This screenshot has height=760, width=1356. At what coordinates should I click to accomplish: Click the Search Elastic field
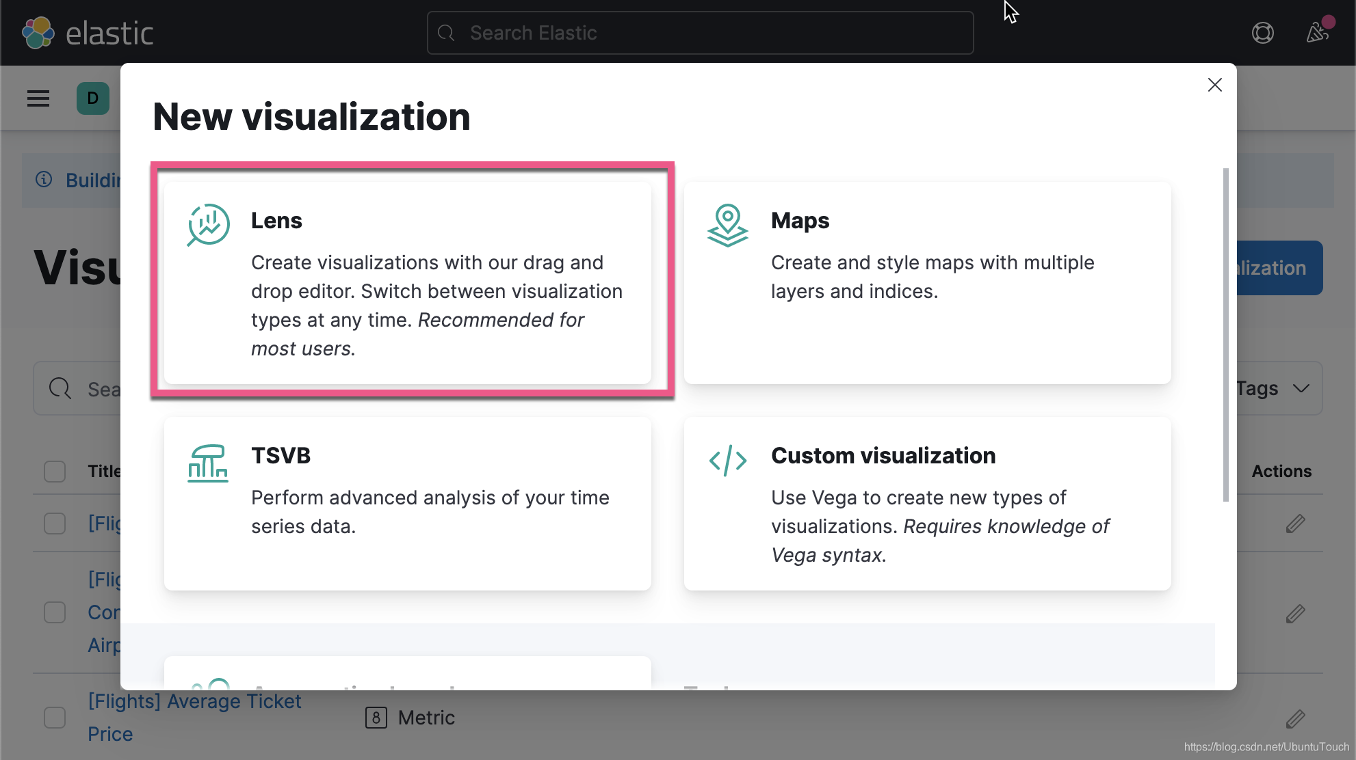[x=700, y=33]
